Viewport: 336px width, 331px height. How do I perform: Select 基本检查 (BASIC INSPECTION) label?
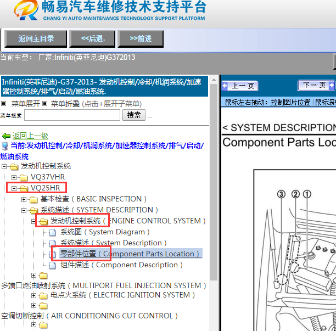94,199
